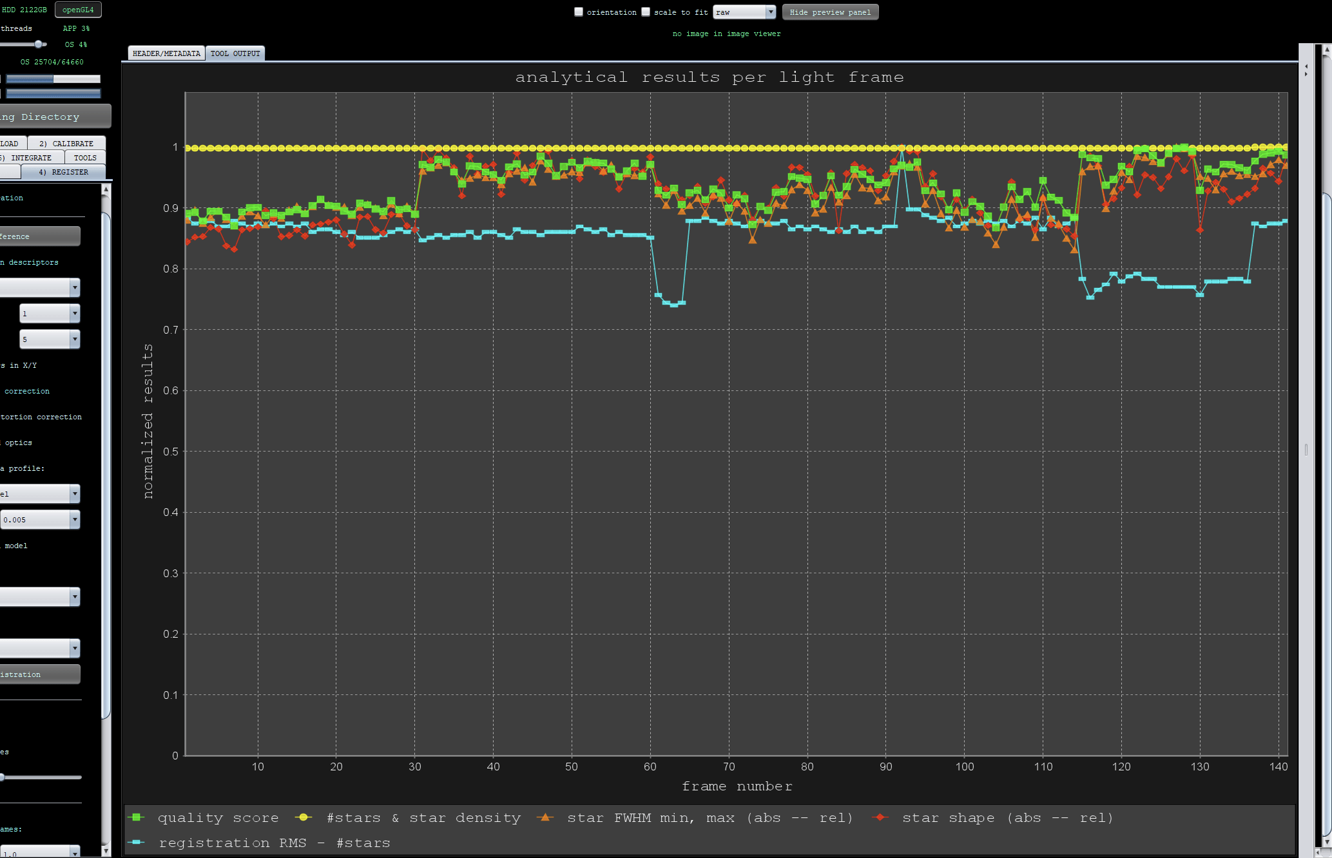
Task: Click the openGL4 button
Action: pos(78,10)
